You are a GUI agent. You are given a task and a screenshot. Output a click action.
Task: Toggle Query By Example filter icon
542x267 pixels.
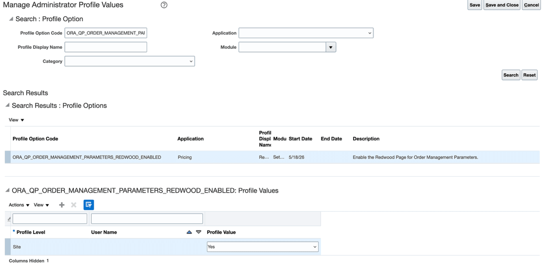coord(89,205)
